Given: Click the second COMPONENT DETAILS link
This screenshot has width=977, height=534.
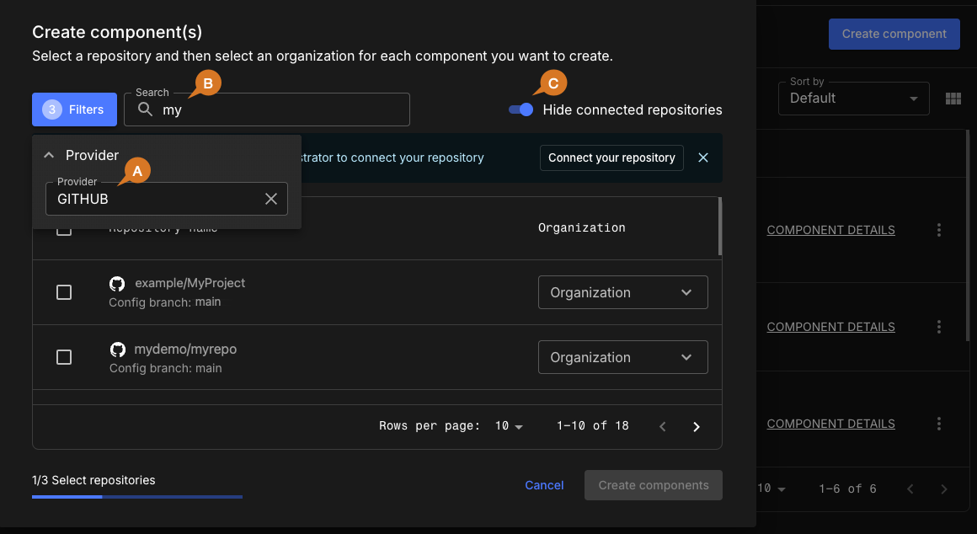Looking at the screenshot, I should [830, 327].
